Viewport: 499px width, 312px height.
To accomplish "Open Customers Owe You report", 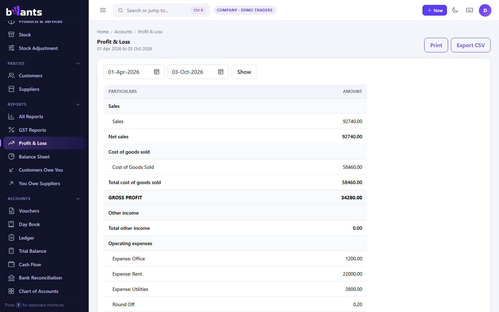I will pos(44,170).
